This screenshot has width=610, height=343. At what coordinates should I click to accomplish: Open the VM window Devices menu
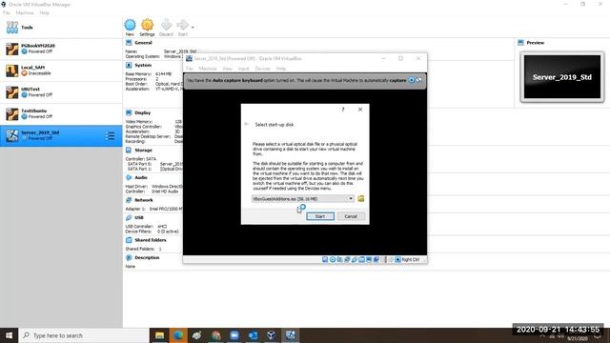(263, 69)
